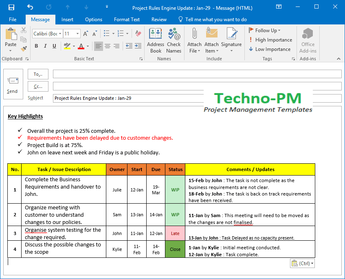Viewport: 345px width, 279px height.
Task: Click the To button to add recipients
Action: pyautogui.click(x=38, y=74)
